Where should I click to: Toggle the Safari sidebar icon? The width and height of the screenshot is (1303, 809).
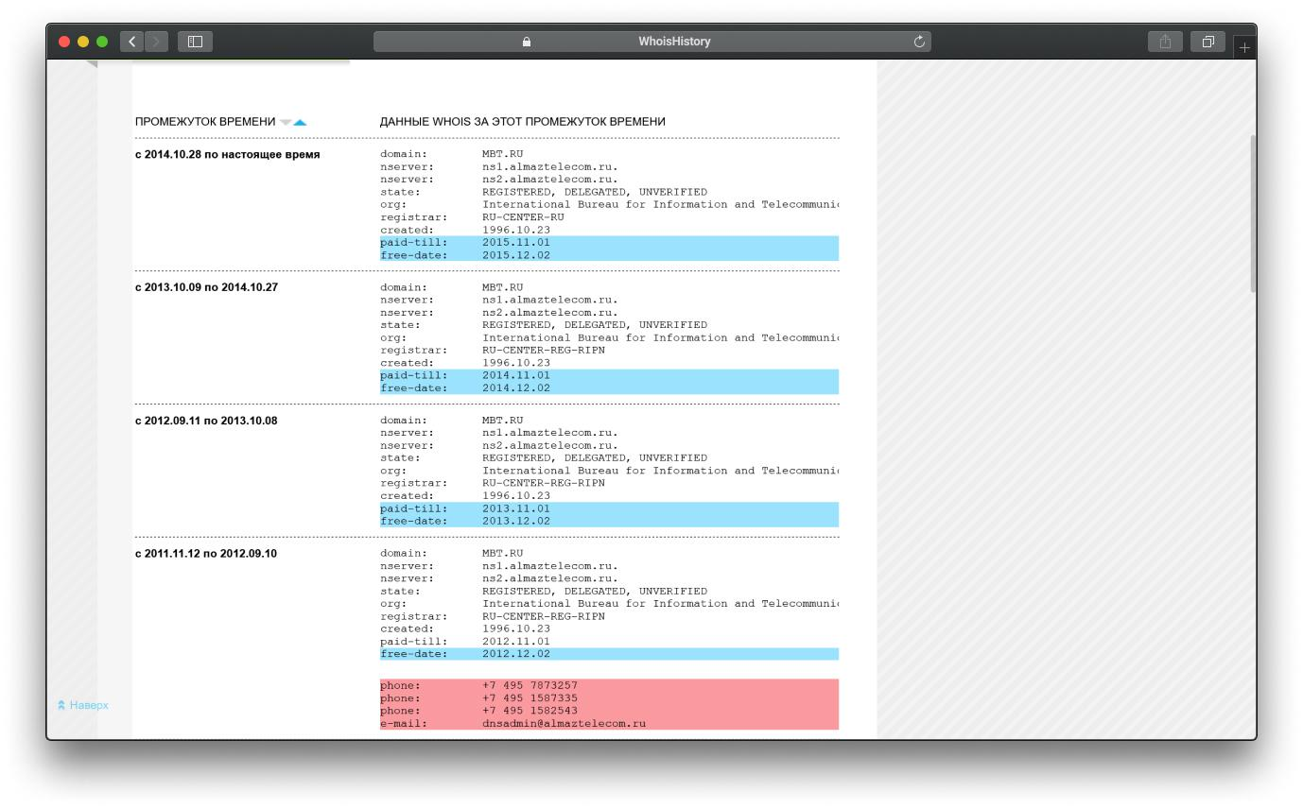pos(196,42)
